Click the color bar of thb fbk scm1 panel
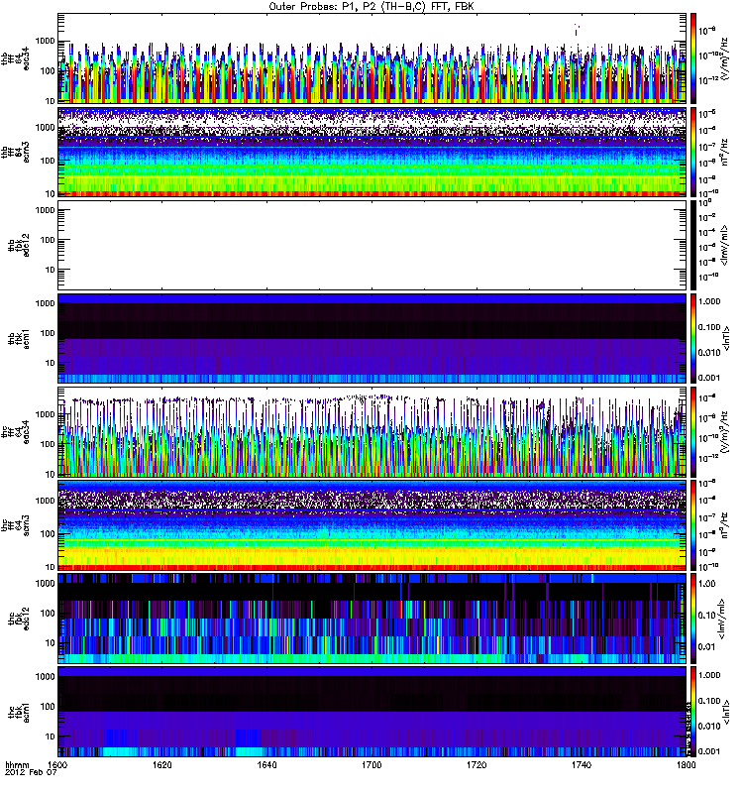743x793 pixels. (x=693, y=338)
